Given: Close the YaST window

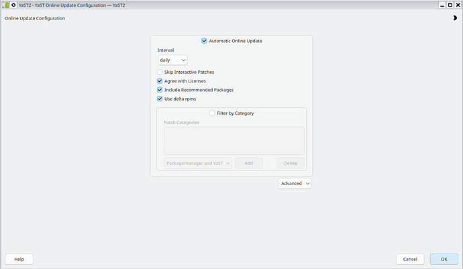Looking at the screenshot, I should point(458,5).
